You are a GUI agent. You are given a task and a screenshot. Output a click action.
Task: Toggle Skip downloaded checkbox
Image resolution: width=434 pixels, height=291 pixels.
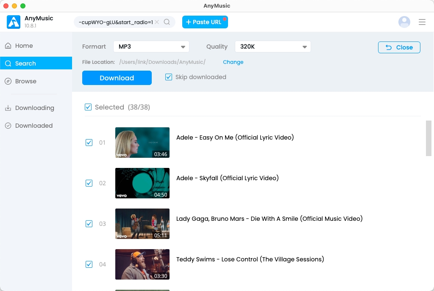click(x=169, y=77)
